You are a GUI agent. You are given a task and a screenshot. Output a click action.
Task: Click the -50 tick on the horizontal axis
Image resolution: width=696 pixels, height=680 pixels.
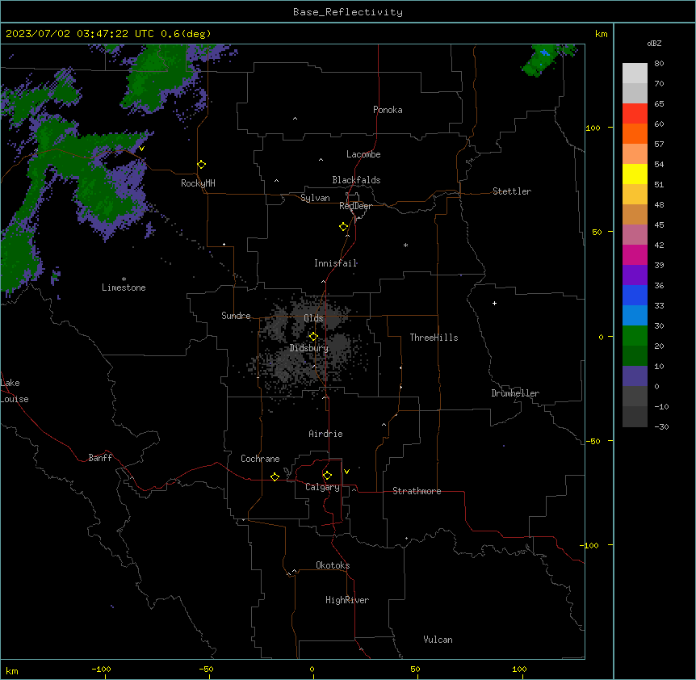tap(206, 670)
